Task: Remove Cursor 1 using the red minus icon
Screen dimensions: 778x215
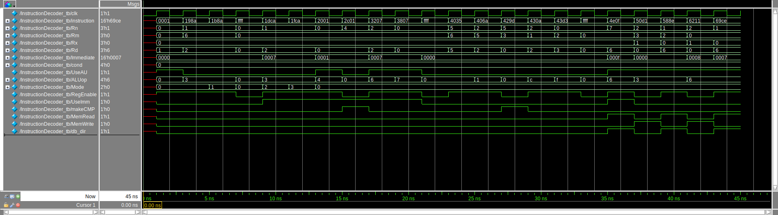Action: tap(18, 205)
